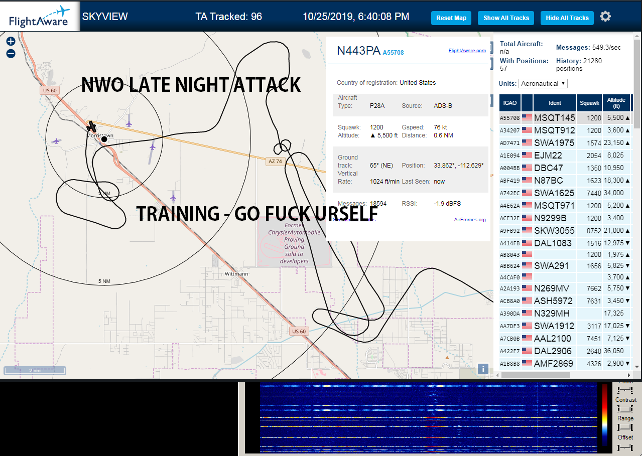Click scroll-right arrow under aircraft table
This screenshot has height=456, width=642.
pyautogui.click(x=629, y=375)
